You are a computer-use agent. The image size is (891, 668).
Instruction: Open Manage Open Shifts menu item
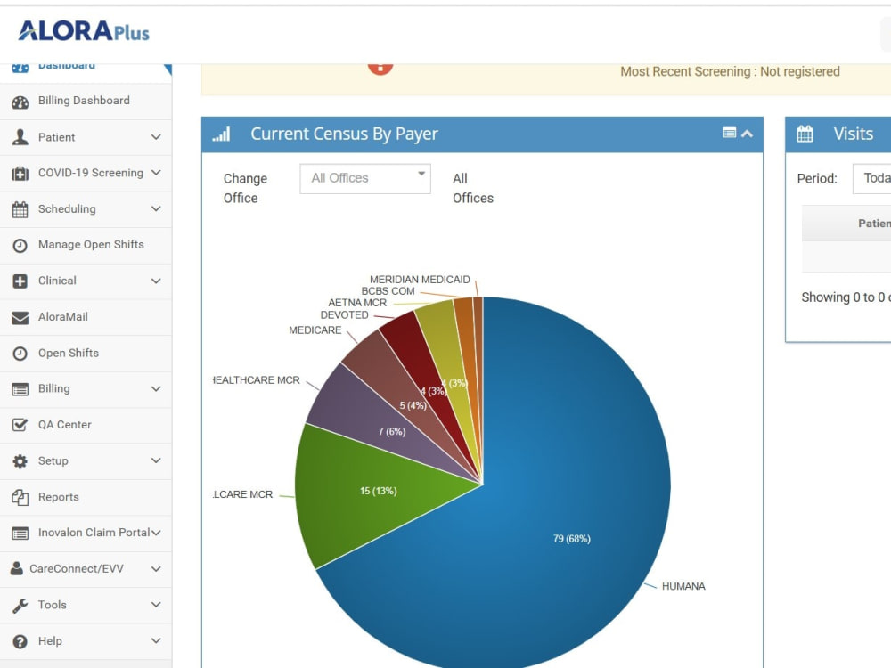[x=86, y=246]
